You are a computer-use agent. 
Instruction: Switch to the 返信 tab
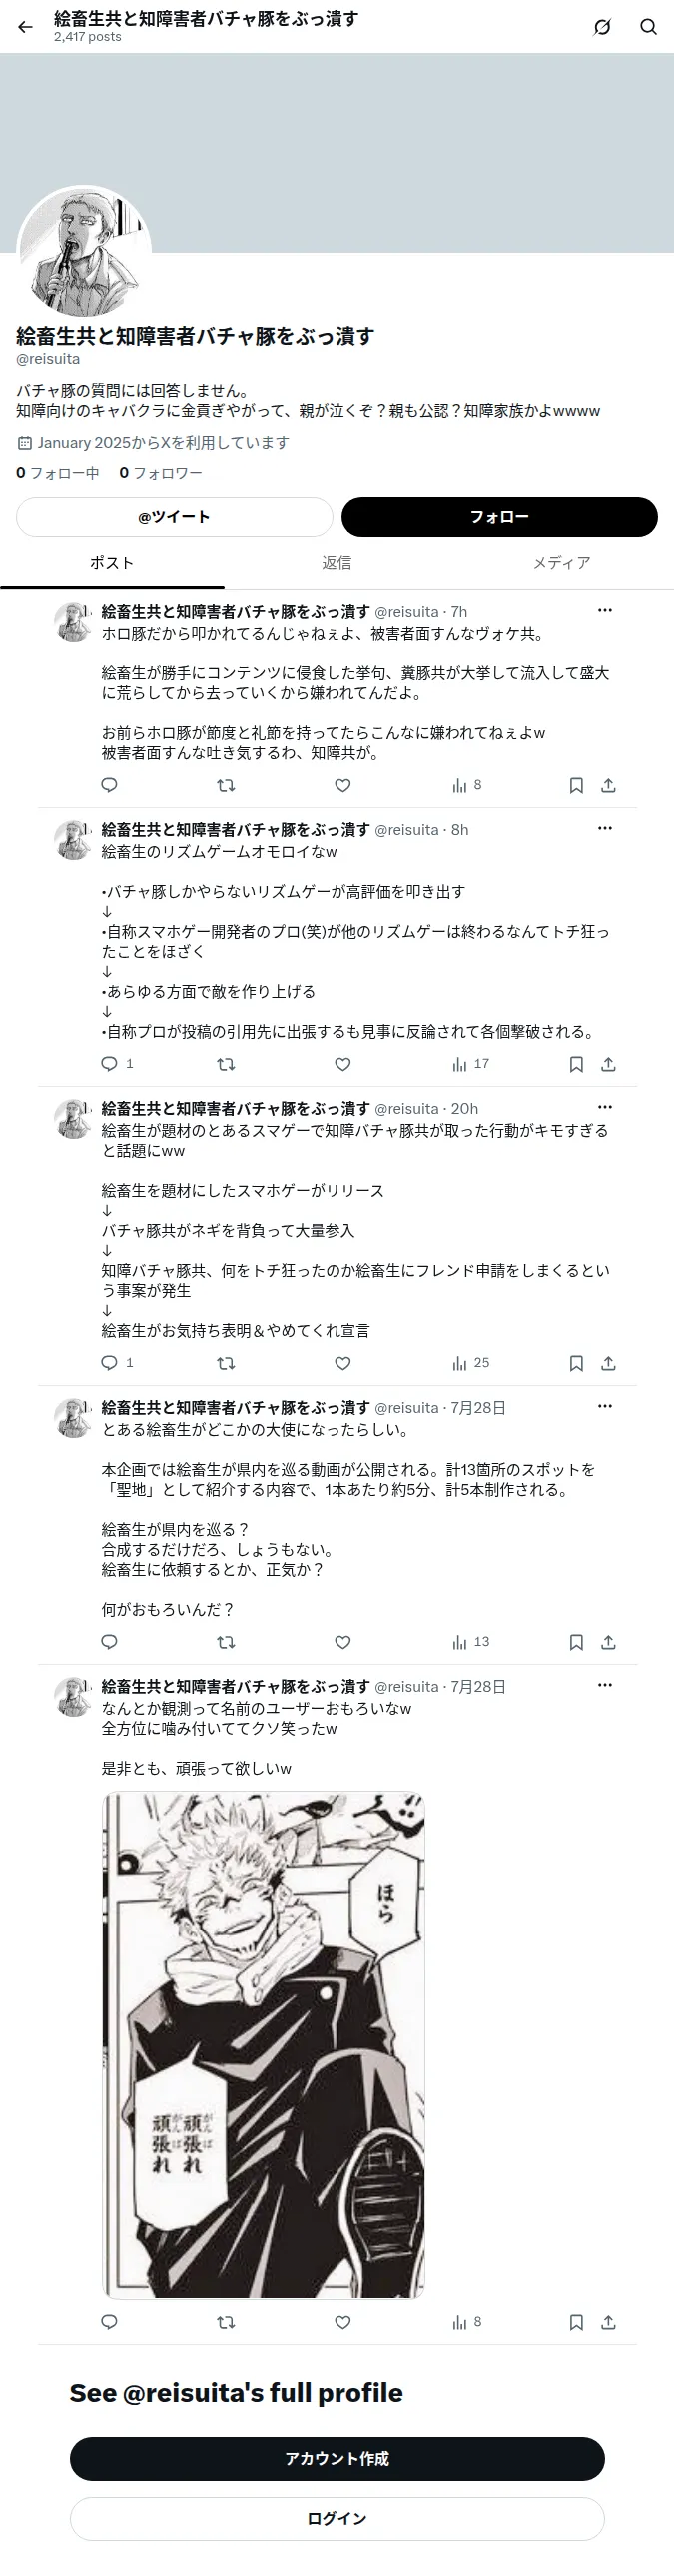337,563
